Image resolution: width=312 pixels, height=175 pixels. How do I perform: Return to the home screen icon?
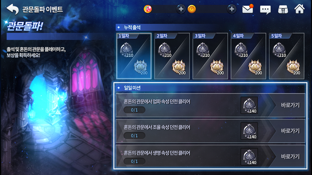tap(299, 9)
